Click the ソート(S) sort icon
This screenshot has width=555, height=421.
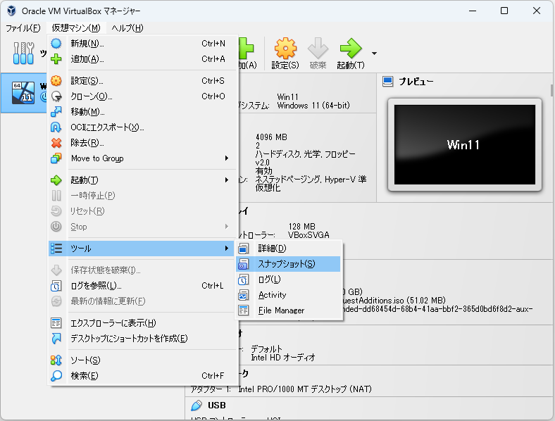click(x=56, y=360)
